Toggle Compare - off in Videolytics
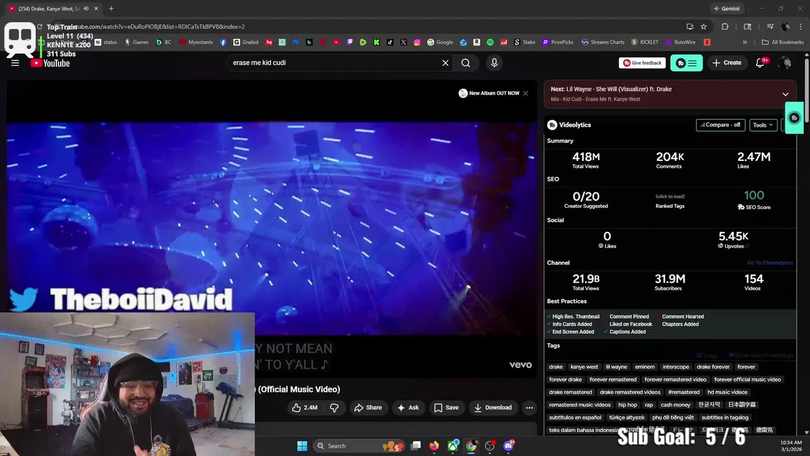The height and width of the screenshot is (456, 810). [720, 125]
